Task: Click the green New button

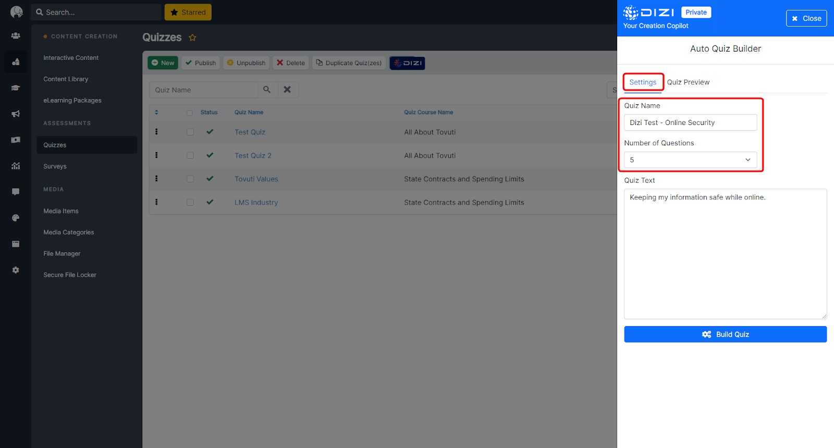Action: point(163,63)
